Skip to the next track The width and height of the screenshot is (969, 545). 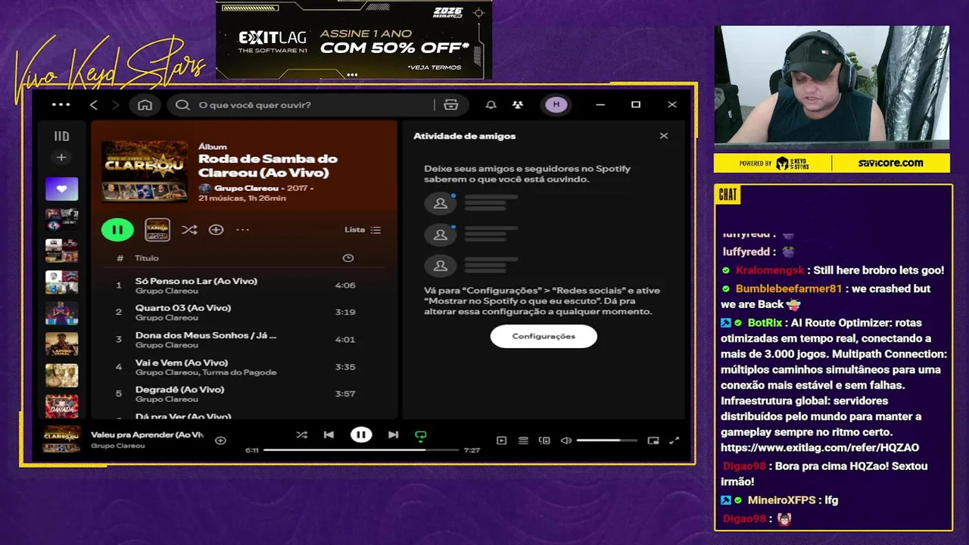pos(393,434)
